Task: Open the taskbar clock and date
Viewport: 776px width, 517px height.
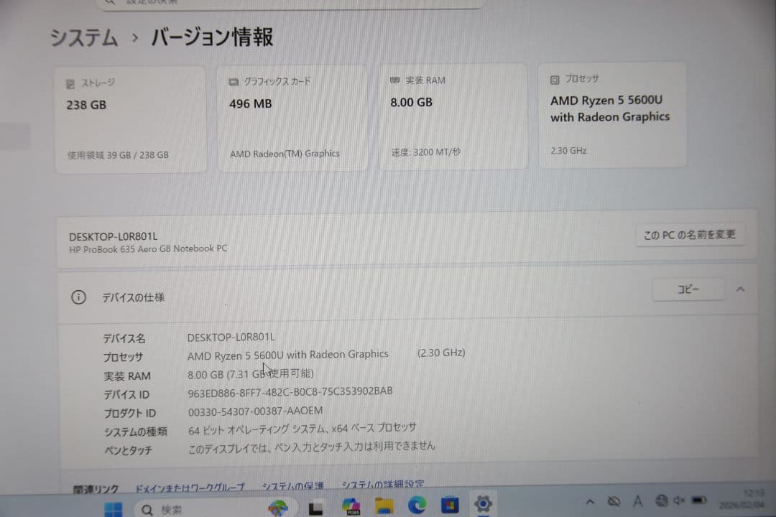Action: tap(742, 499)
